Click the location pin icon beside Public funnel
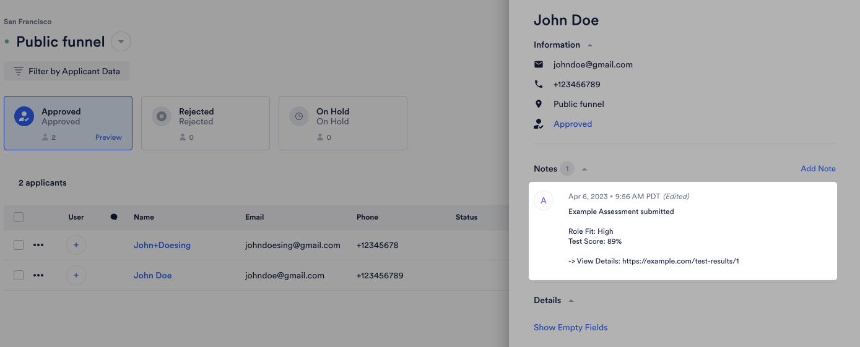 pos(539,104)
